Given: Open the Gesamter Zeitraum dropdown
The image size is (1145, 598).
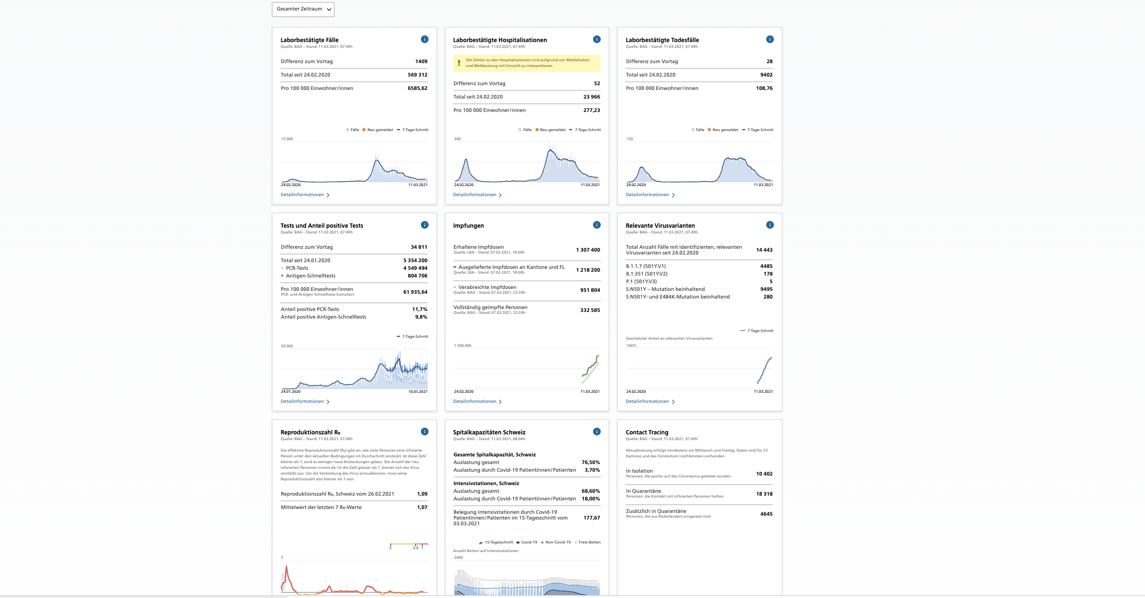Looking at the screenshot, I should click(303, 9).
